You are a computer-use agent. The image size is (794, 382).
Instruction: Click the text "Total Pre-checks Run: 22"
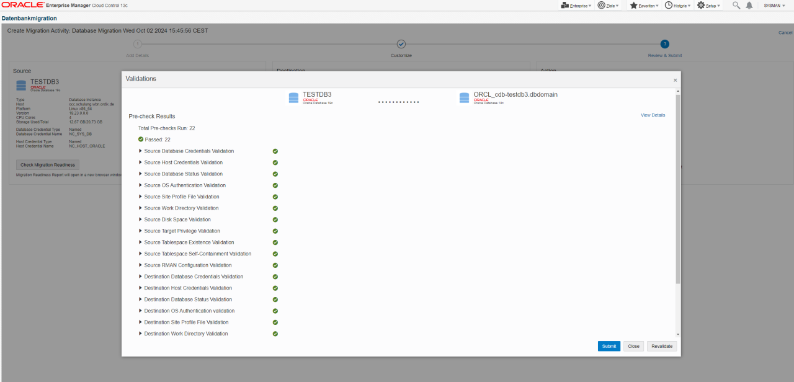click(167, 128)
